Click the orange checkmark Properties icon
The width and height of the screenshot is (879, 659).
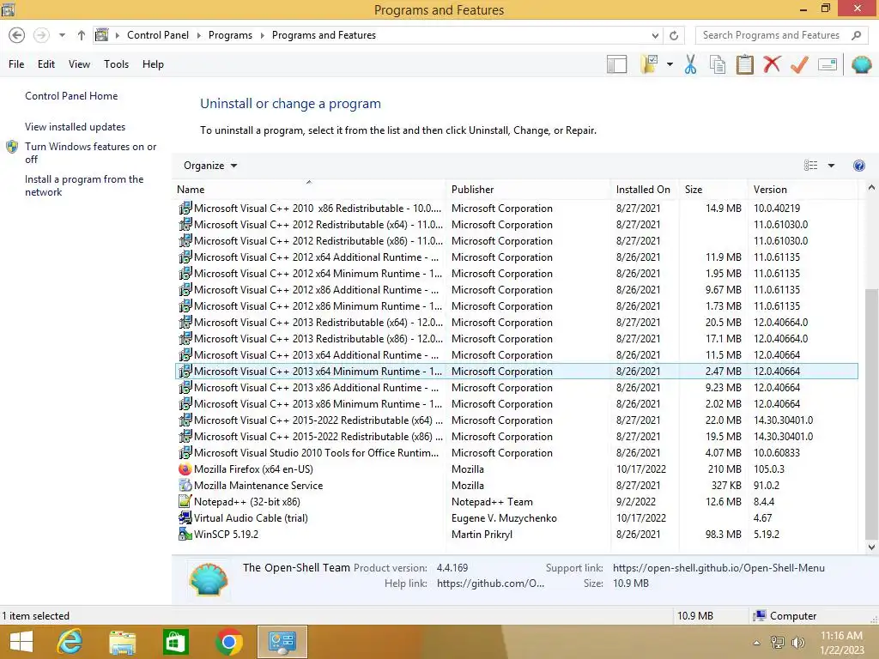point(799,64)
